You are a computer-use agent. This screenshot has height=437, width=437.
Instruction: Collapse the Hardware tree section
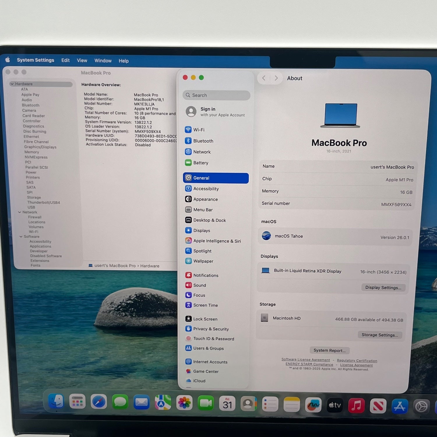point(12,84)
